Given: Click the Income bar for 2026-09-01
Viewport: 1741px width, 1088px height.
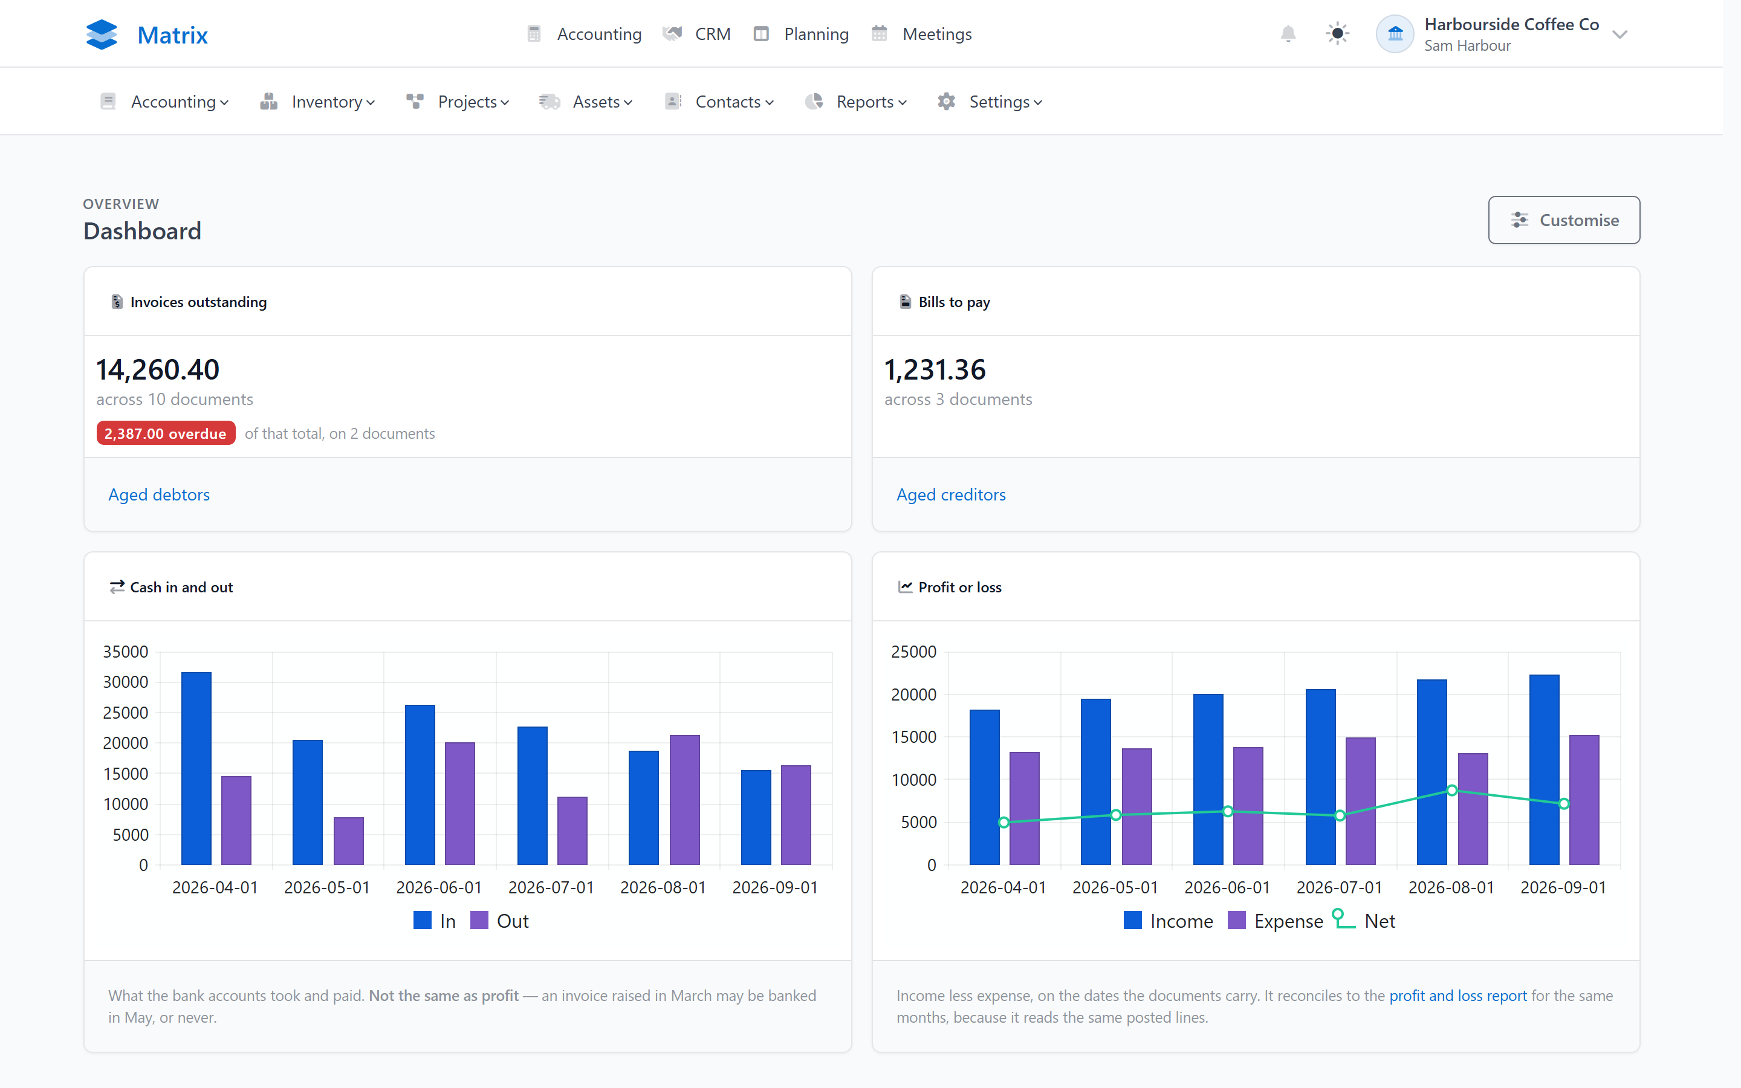Looking at the screenshot, I should point(1544,770).
